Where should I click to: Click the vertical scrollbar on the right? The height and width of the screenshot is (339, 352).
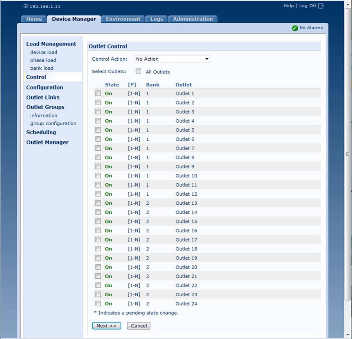(348, 154)
